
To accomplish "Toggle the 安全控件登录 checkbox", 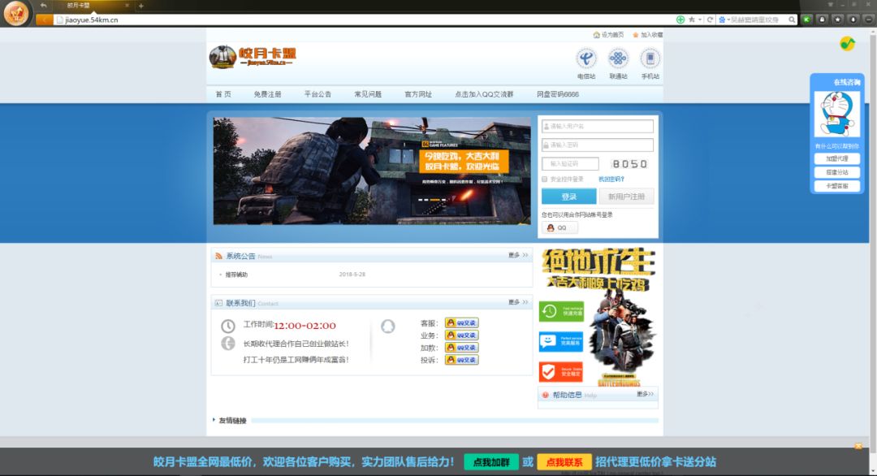I will [x=544, y=179].
